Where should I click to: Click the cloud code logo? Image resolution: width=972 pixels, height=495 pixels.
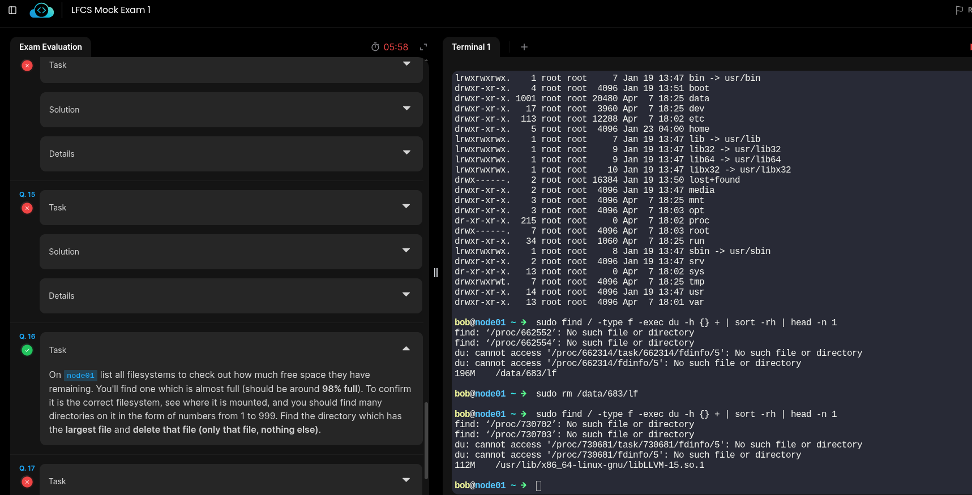[x=41, y=10]
